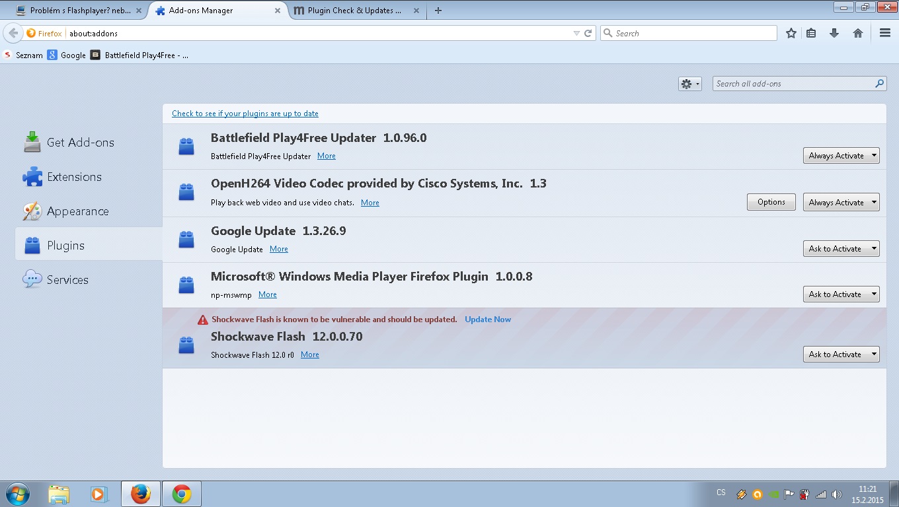Viewport: 899px width, 507px height.
Task: Click the Firefox identity button in URL bar
Action: click(x=44, y=33)
